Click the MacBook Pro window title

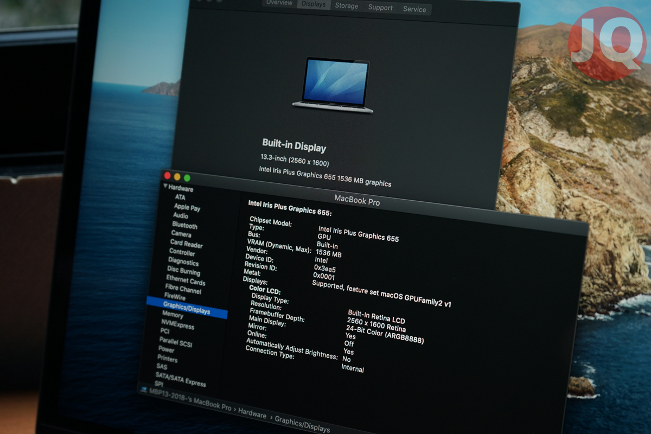pyautogui.click(x=357, y=200)
